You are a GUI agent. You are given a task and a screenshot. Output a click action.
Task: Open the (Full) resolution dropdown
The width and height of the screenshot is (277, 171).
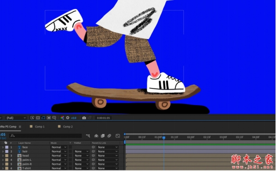coord(16,118)
